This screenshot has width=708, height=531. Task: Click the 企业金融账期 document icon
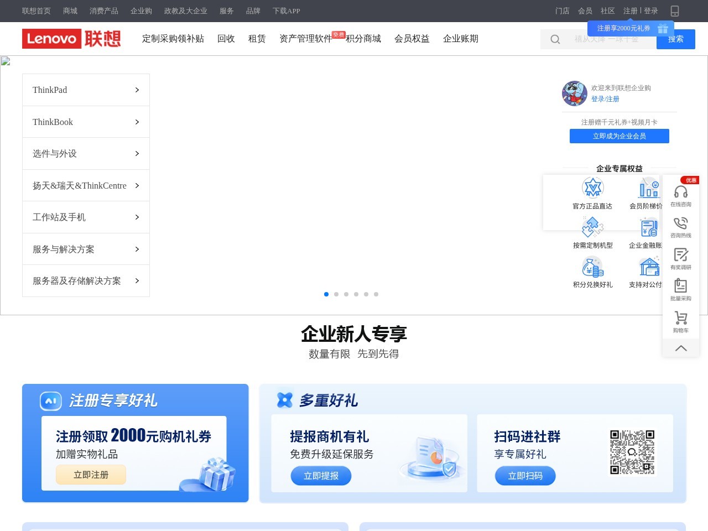click(x=649, y=227)
